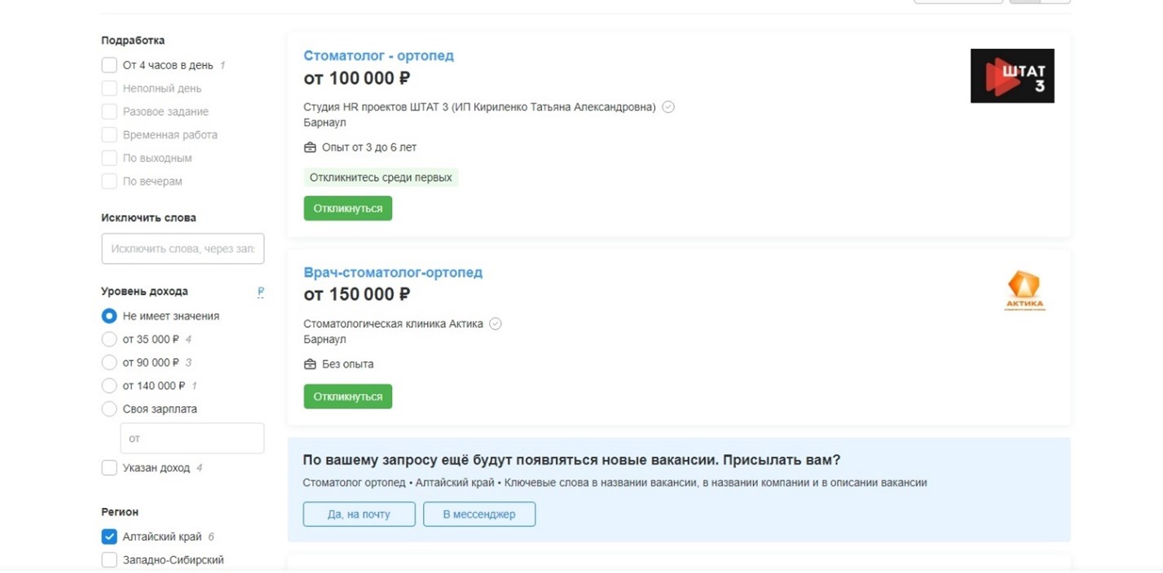Click 'Да, на почту' subscription button

tap(359, 514)
